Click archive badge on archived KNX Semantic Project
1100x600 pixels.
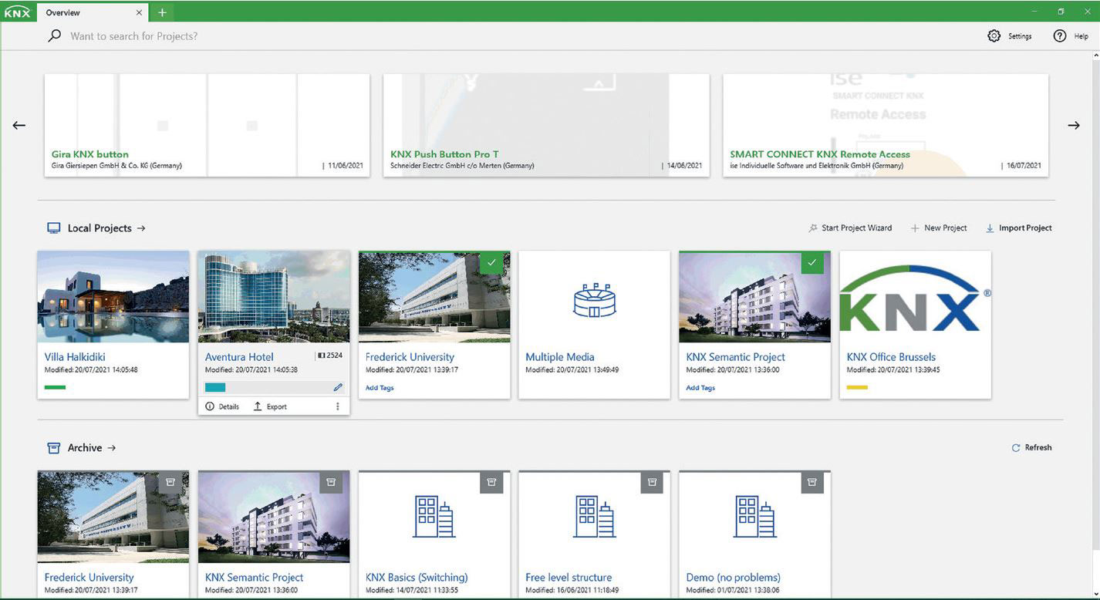[x=331, y=482]
